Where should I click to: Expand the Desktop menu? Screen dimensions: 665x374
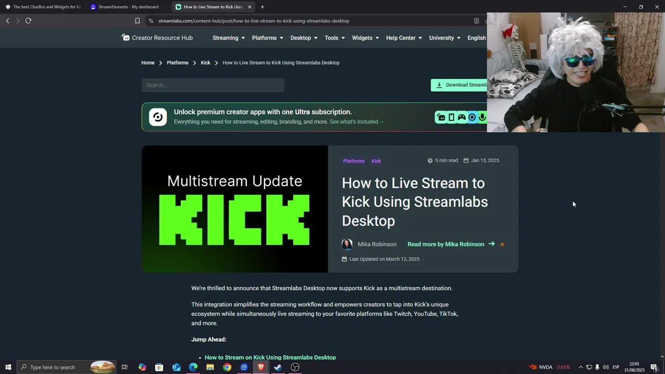point(304,38)
